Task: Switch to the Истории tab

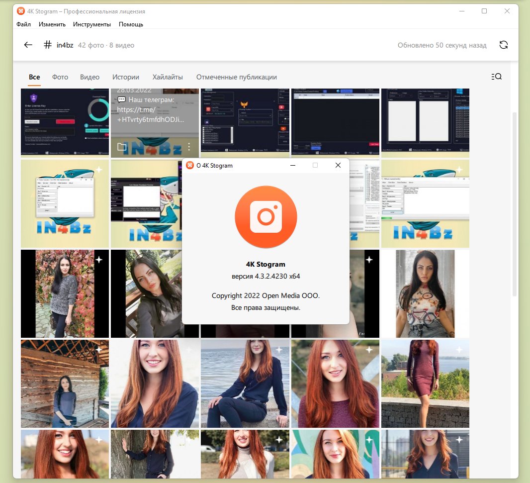Action: point(126,77)
